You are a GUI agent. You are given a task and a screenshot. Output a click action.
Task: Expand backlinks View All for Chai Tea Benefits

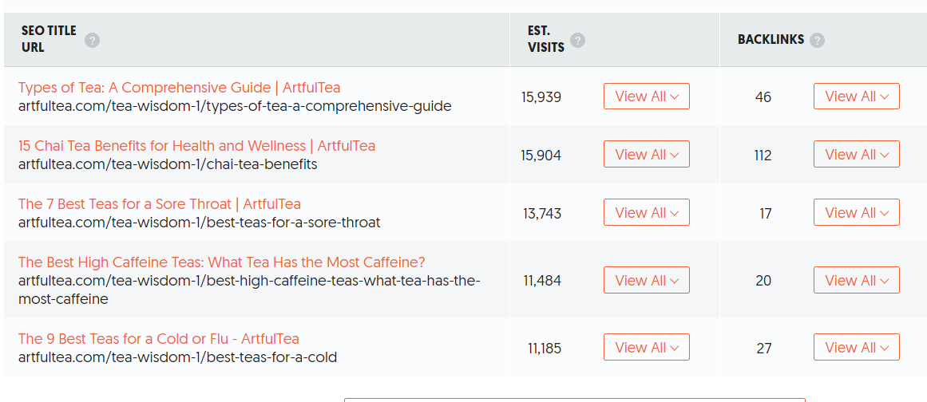(856, 154)
